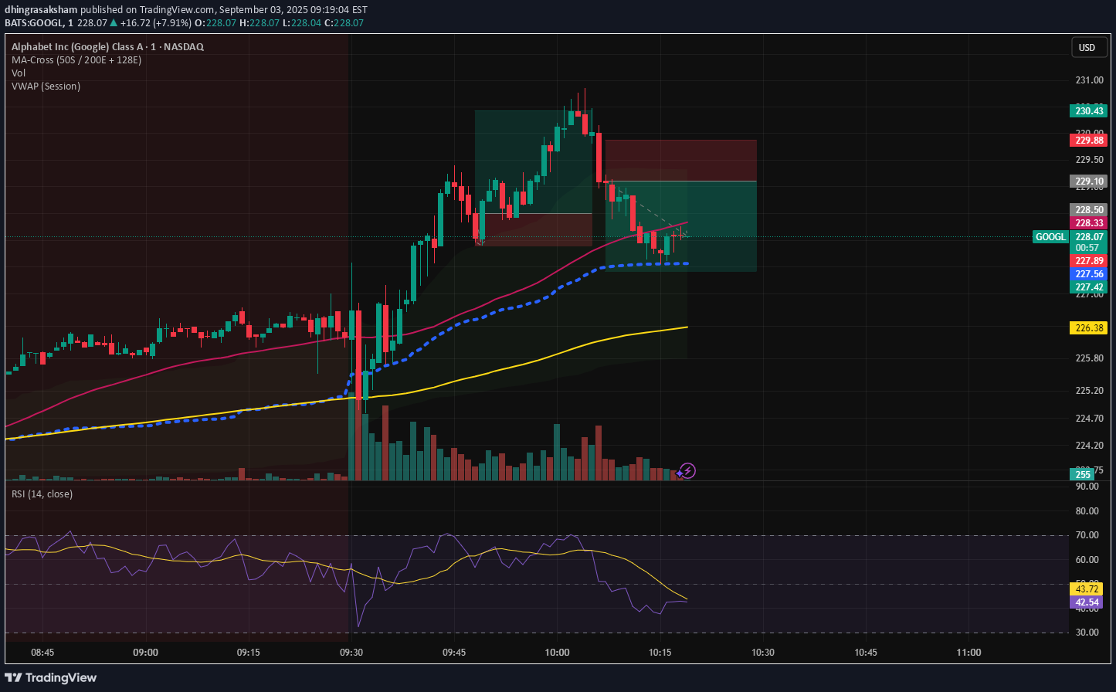
Task: Click the 09:45 time axis label
Action: click(x=454, y=653)
